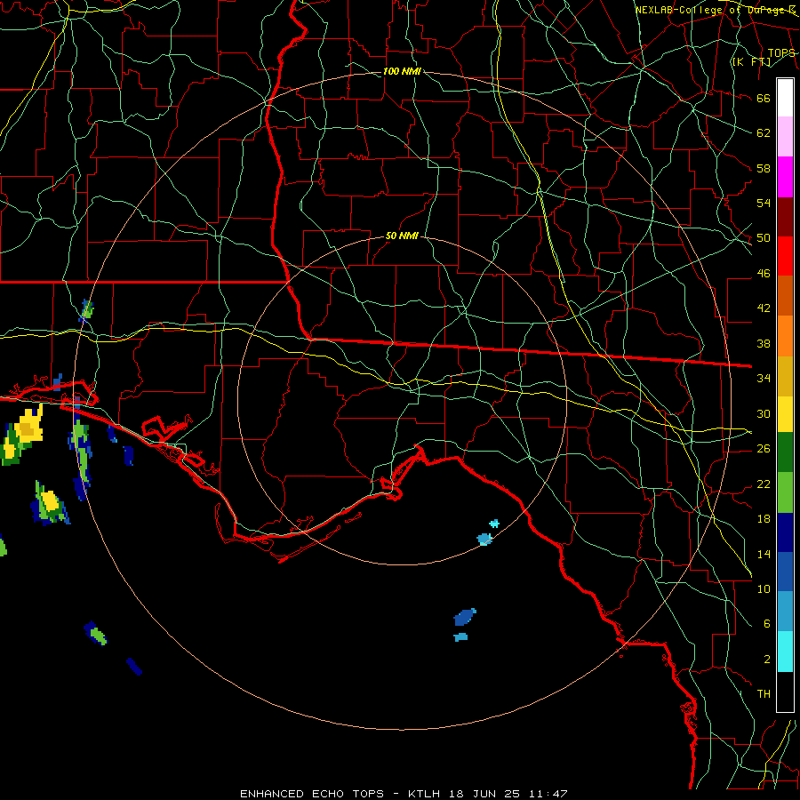The image size is (800, 800).
Task: Click the legend label "TH"
Action: click(x=764, y=693)
